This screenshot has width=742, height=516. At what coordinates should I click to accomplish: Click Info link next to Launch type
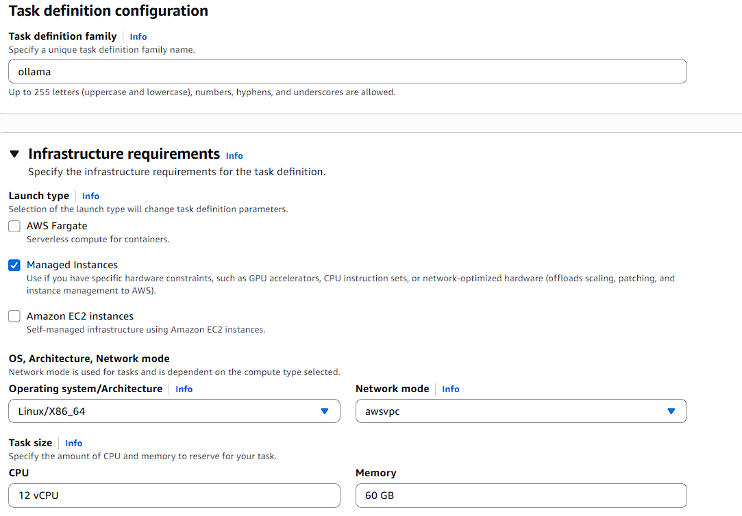click(90, 196)
